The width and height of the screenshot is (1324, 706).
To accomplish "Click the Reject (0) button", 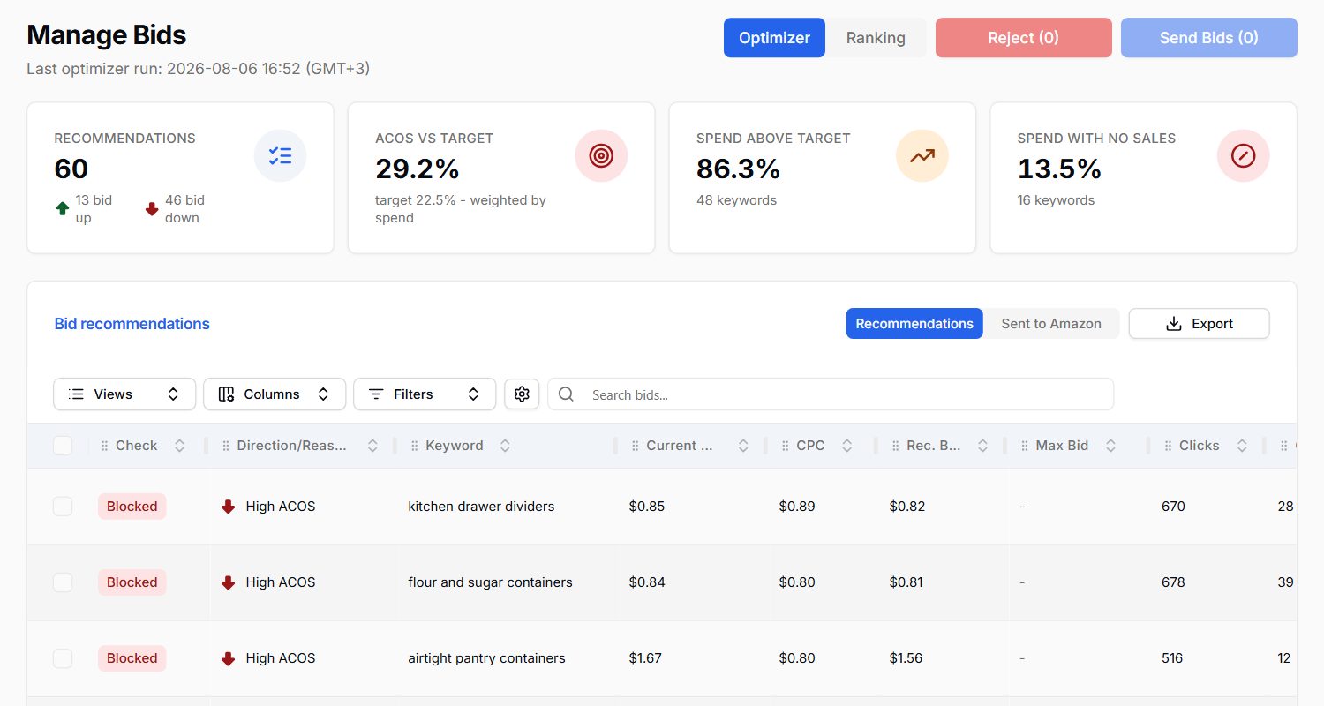I will pos(1024,38).
